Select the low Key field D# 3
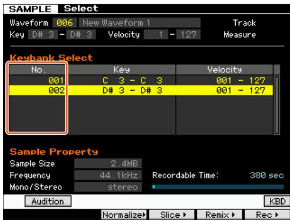The height and width of the screenshot is (220, 290). [43, 35]
